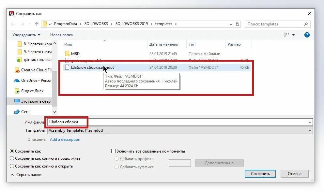
Task: Click the prefix/suffix text box
Action: [x=179, y=163]
